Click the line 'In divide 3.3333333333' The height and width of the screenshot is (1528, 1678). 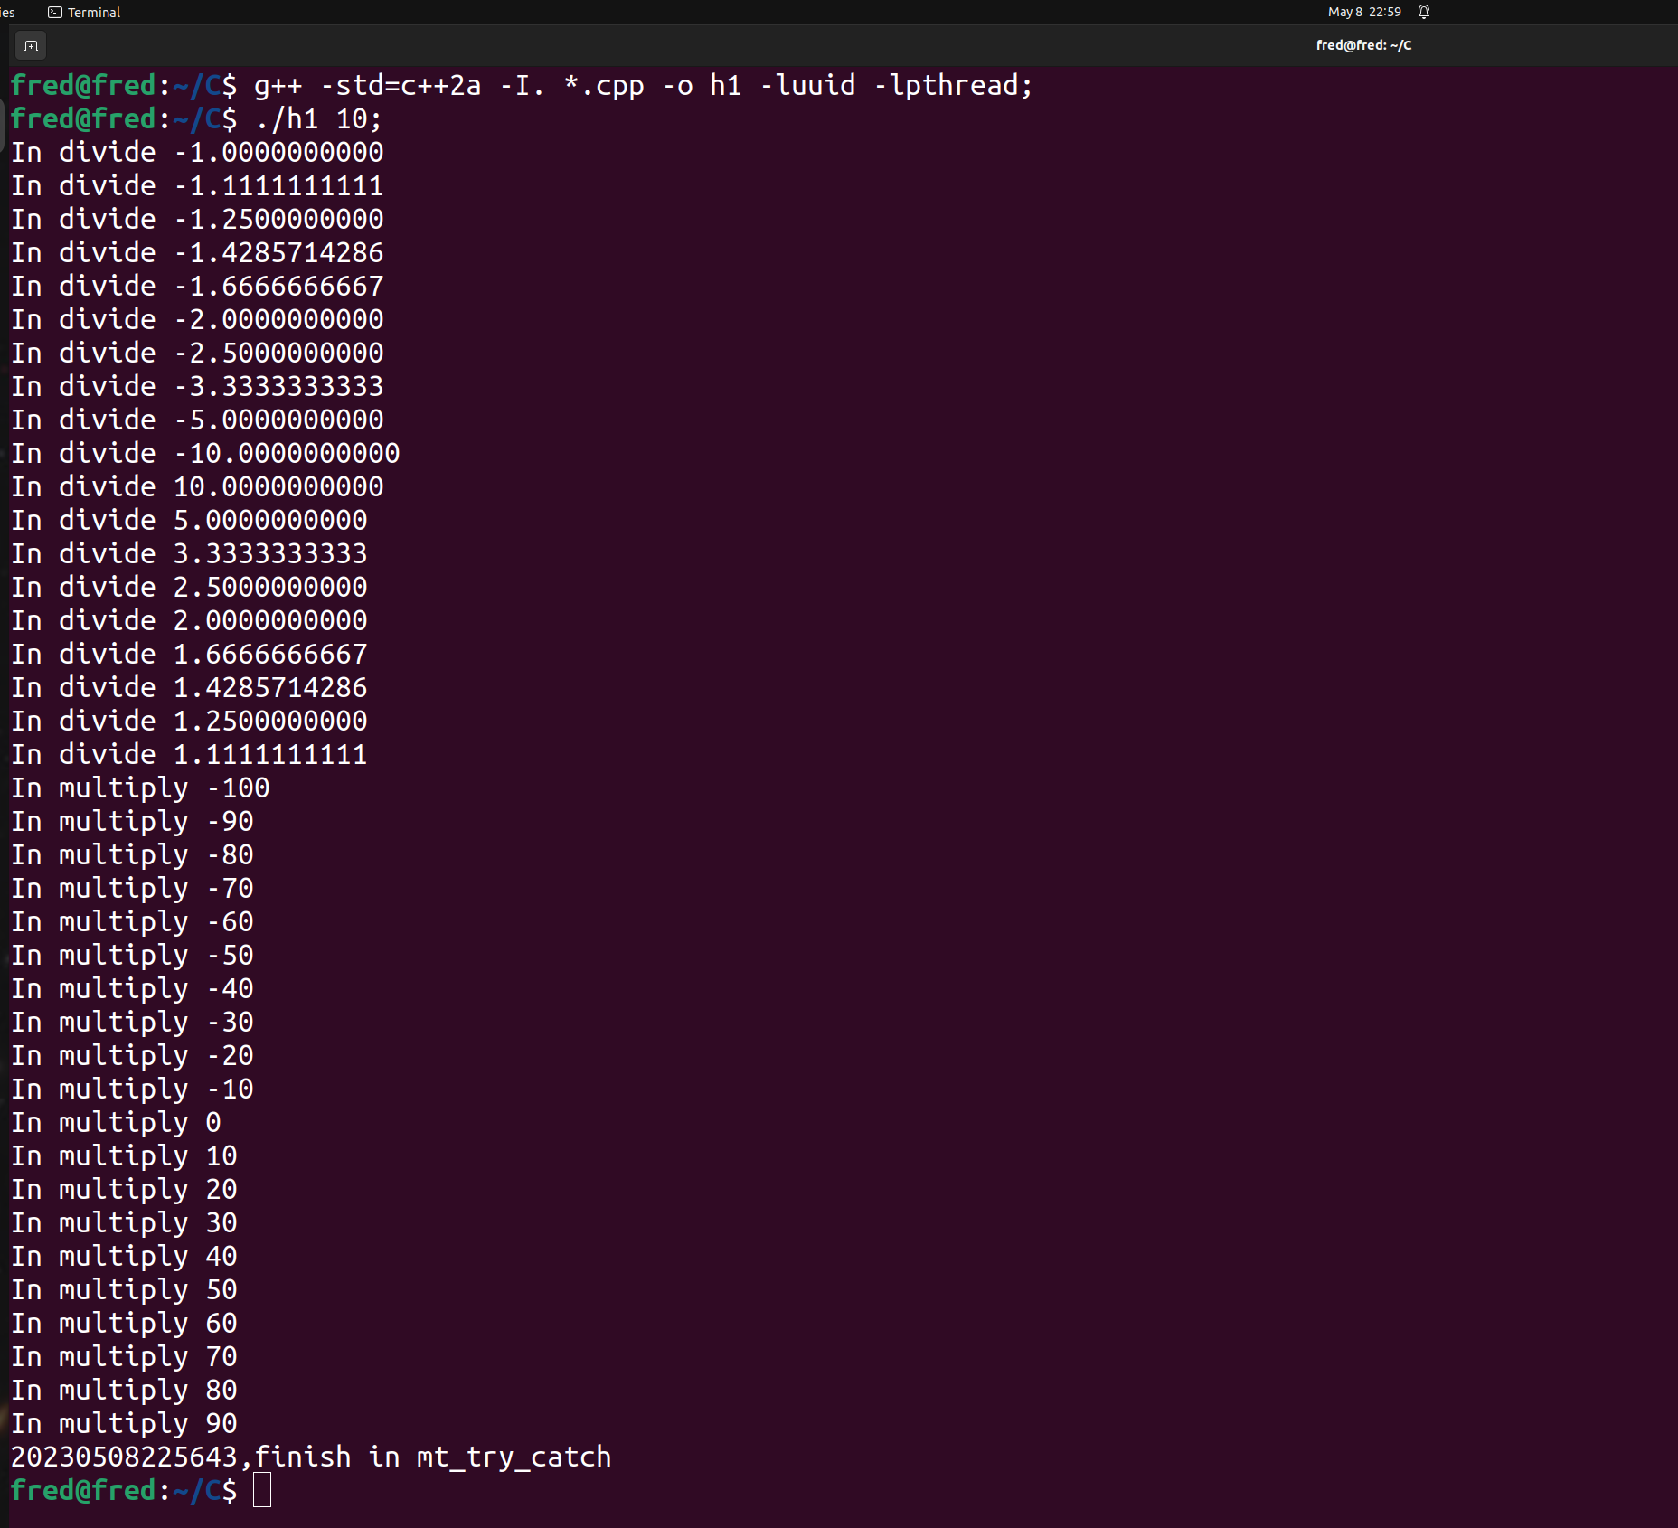tap(189, 553)
